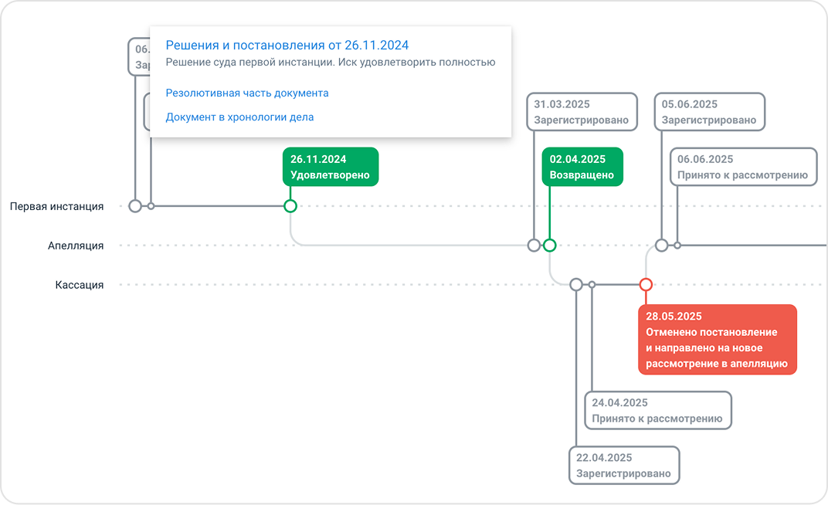Open the 22.04.2025 Зарегистрировано event box

(624, 466)
